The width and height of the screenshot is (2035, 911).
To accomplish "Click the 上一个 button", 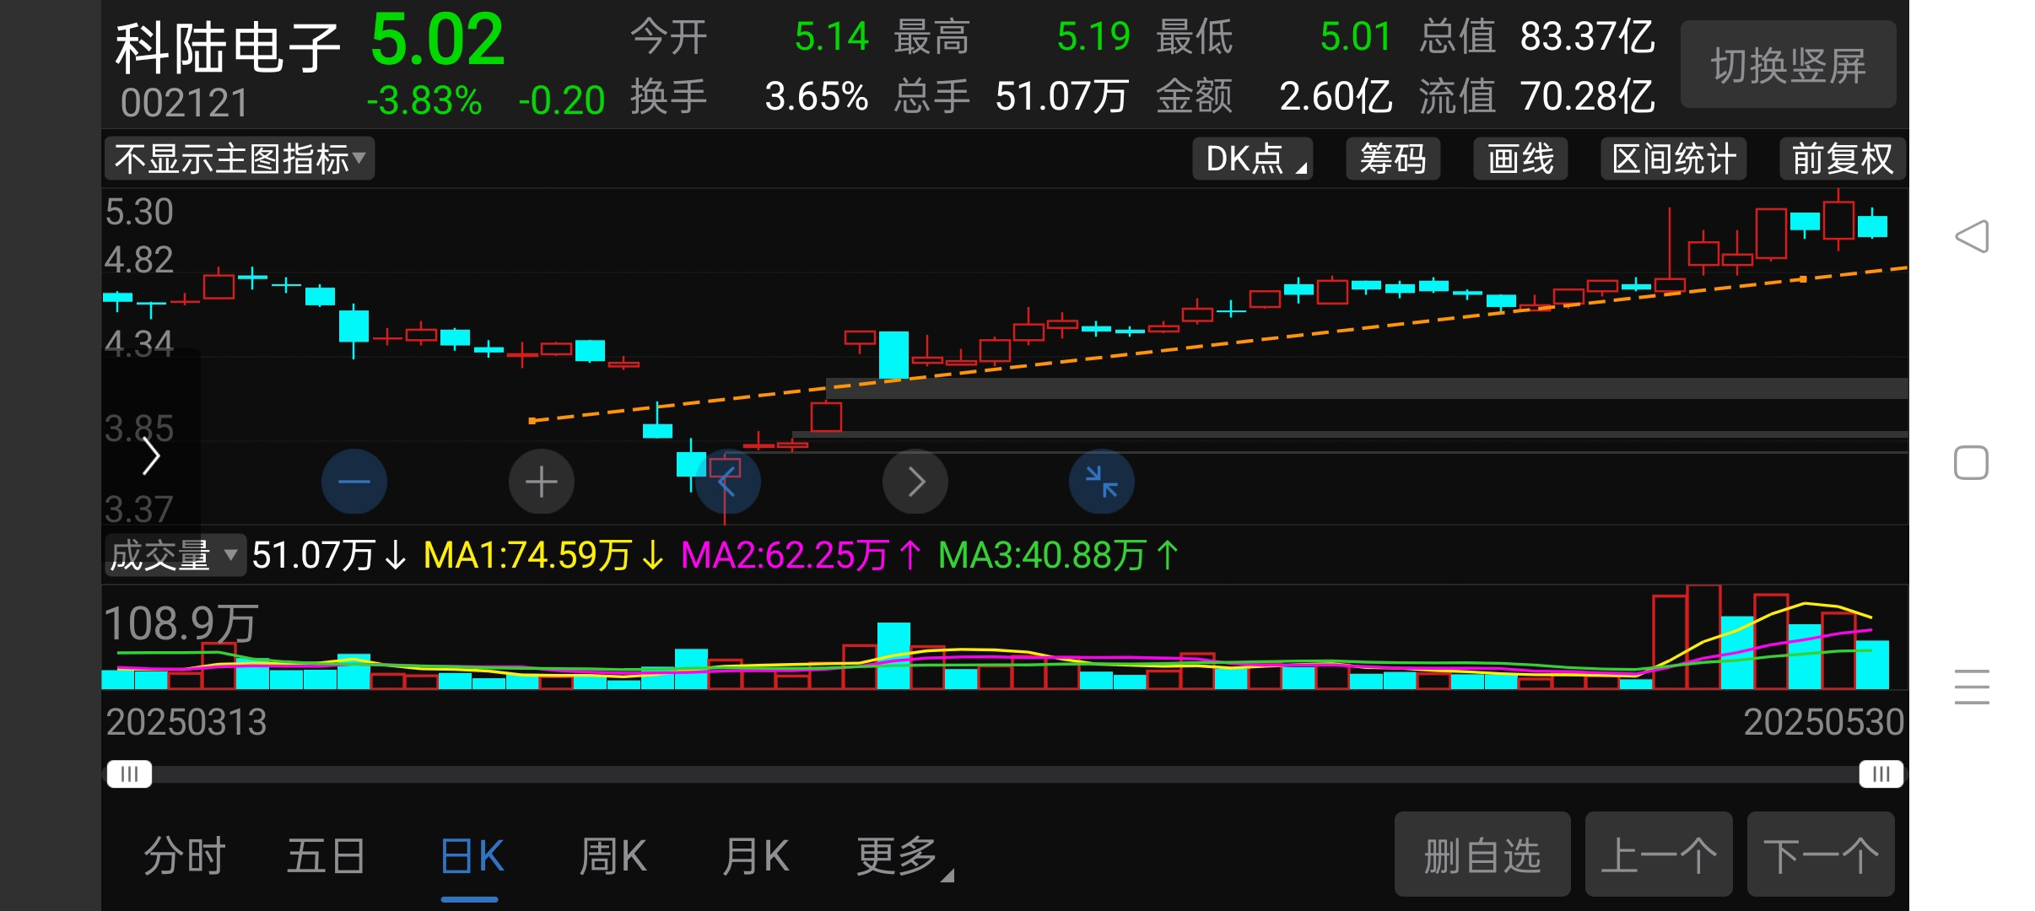I will (x=1659, y=854).
